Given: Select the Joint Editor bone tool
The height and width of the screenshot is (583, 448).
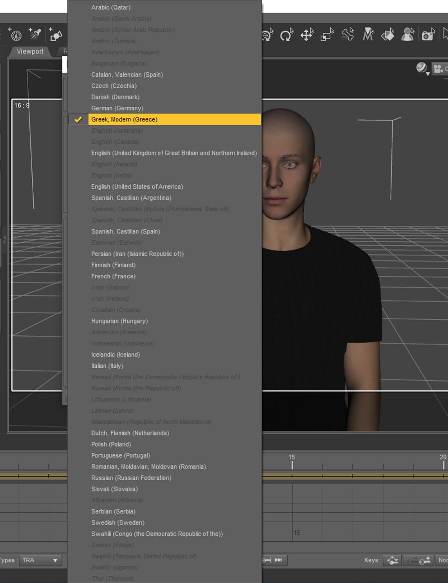Looking at the screenshot, I should [x=348, y=35].
